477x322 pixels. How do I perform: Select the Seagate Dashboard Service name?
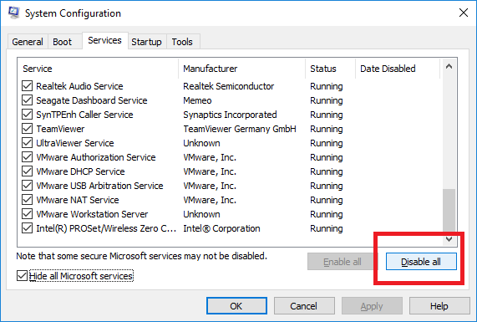(x=92, y=100)
